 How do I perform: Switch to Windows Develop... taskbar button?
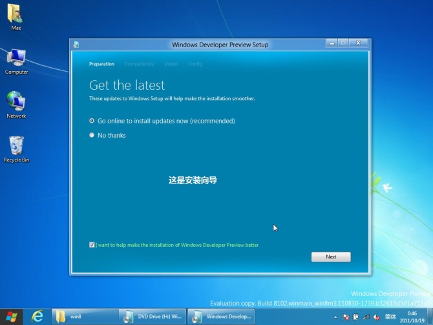tap(221, 317)
